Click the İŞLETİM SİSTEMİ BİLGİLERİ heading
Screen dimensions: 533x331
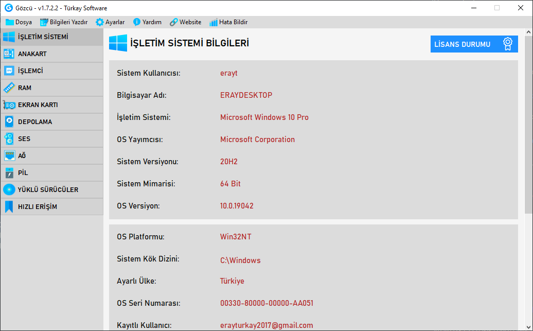[x=190, y=43]
